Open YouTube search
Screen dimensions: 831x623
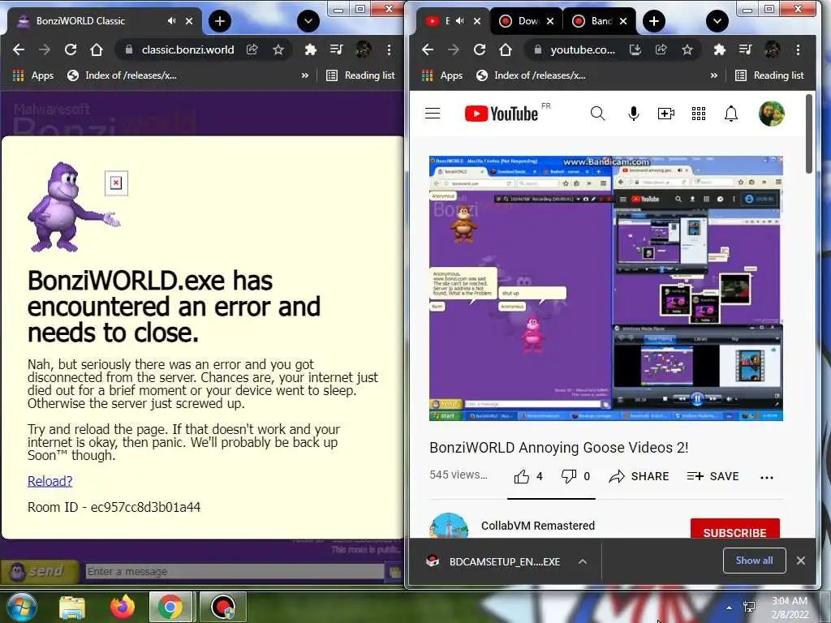(598, 114)
